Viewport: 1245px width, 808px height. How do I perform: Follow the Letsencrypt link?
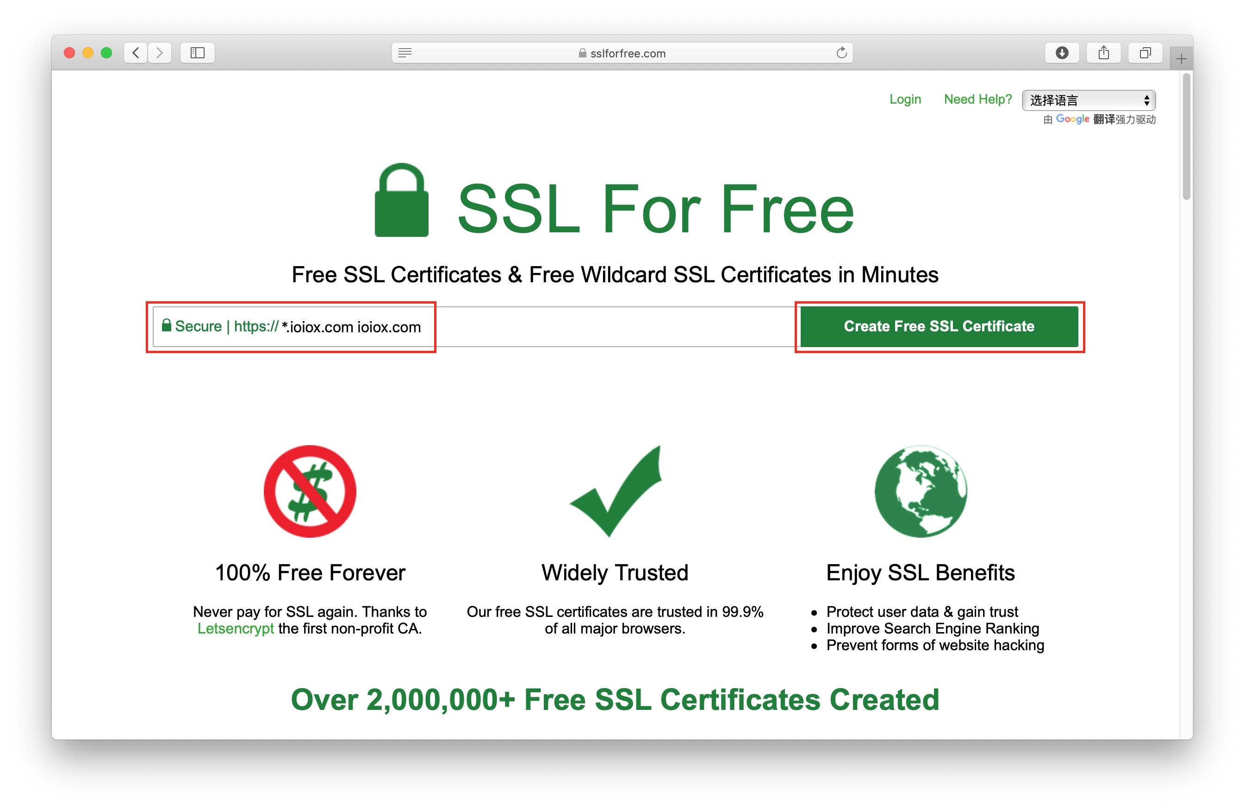coord(236,628)
